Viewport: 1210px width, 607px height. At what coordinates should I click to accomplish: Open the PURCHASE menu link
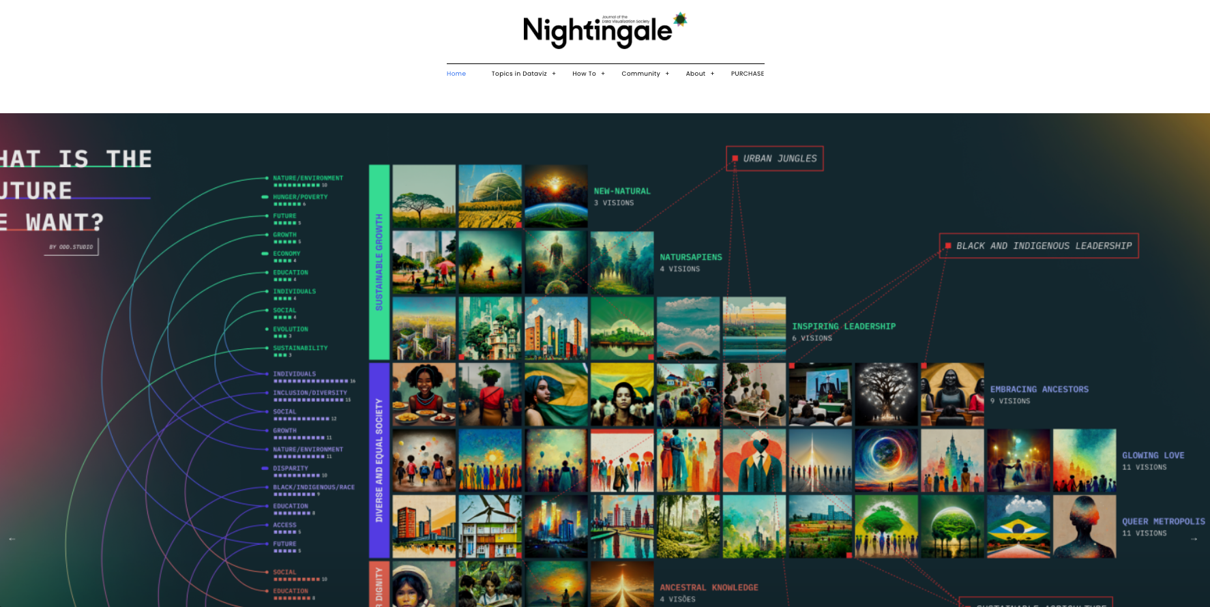coord(748,74)
